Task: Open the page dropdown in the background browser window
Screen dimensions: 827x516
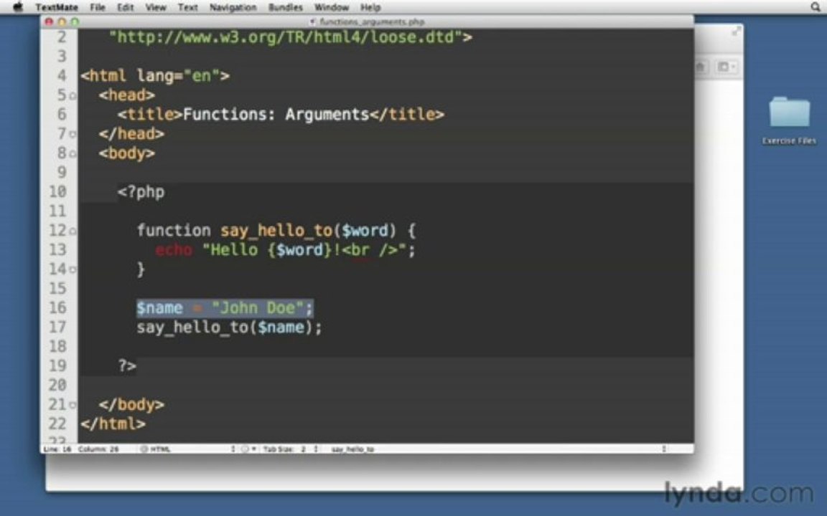Action: tap(726, 67)
